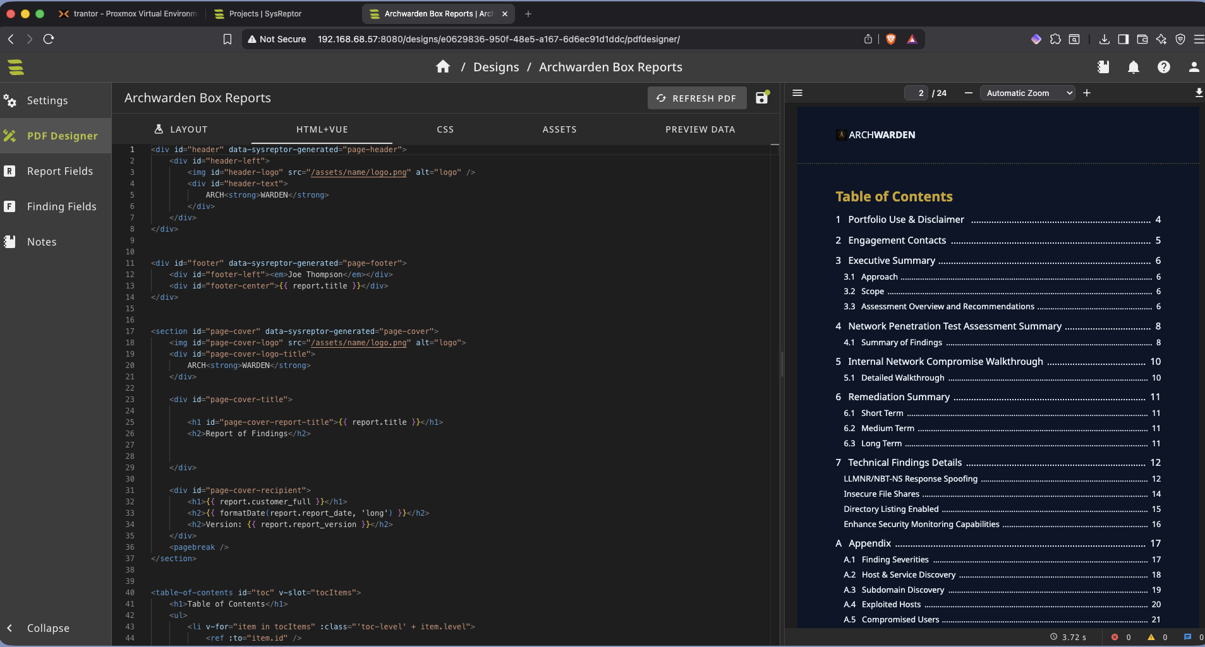Open the PDF Designer panel icon
The height and width of the screenshot is (647, 1205).
(x=10, y=135)
